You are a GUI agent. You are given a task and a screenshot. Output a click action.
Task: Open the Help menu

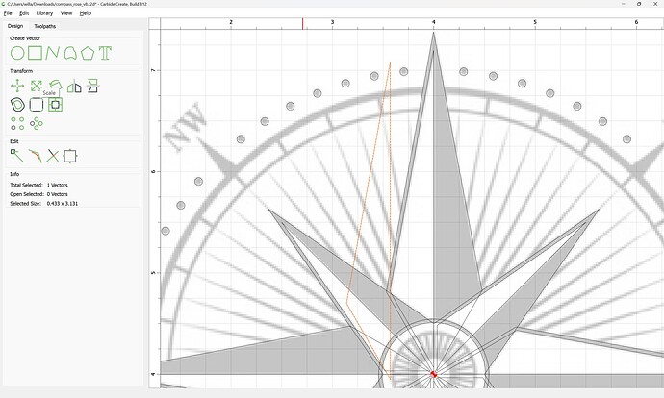(x=86, y=13)
